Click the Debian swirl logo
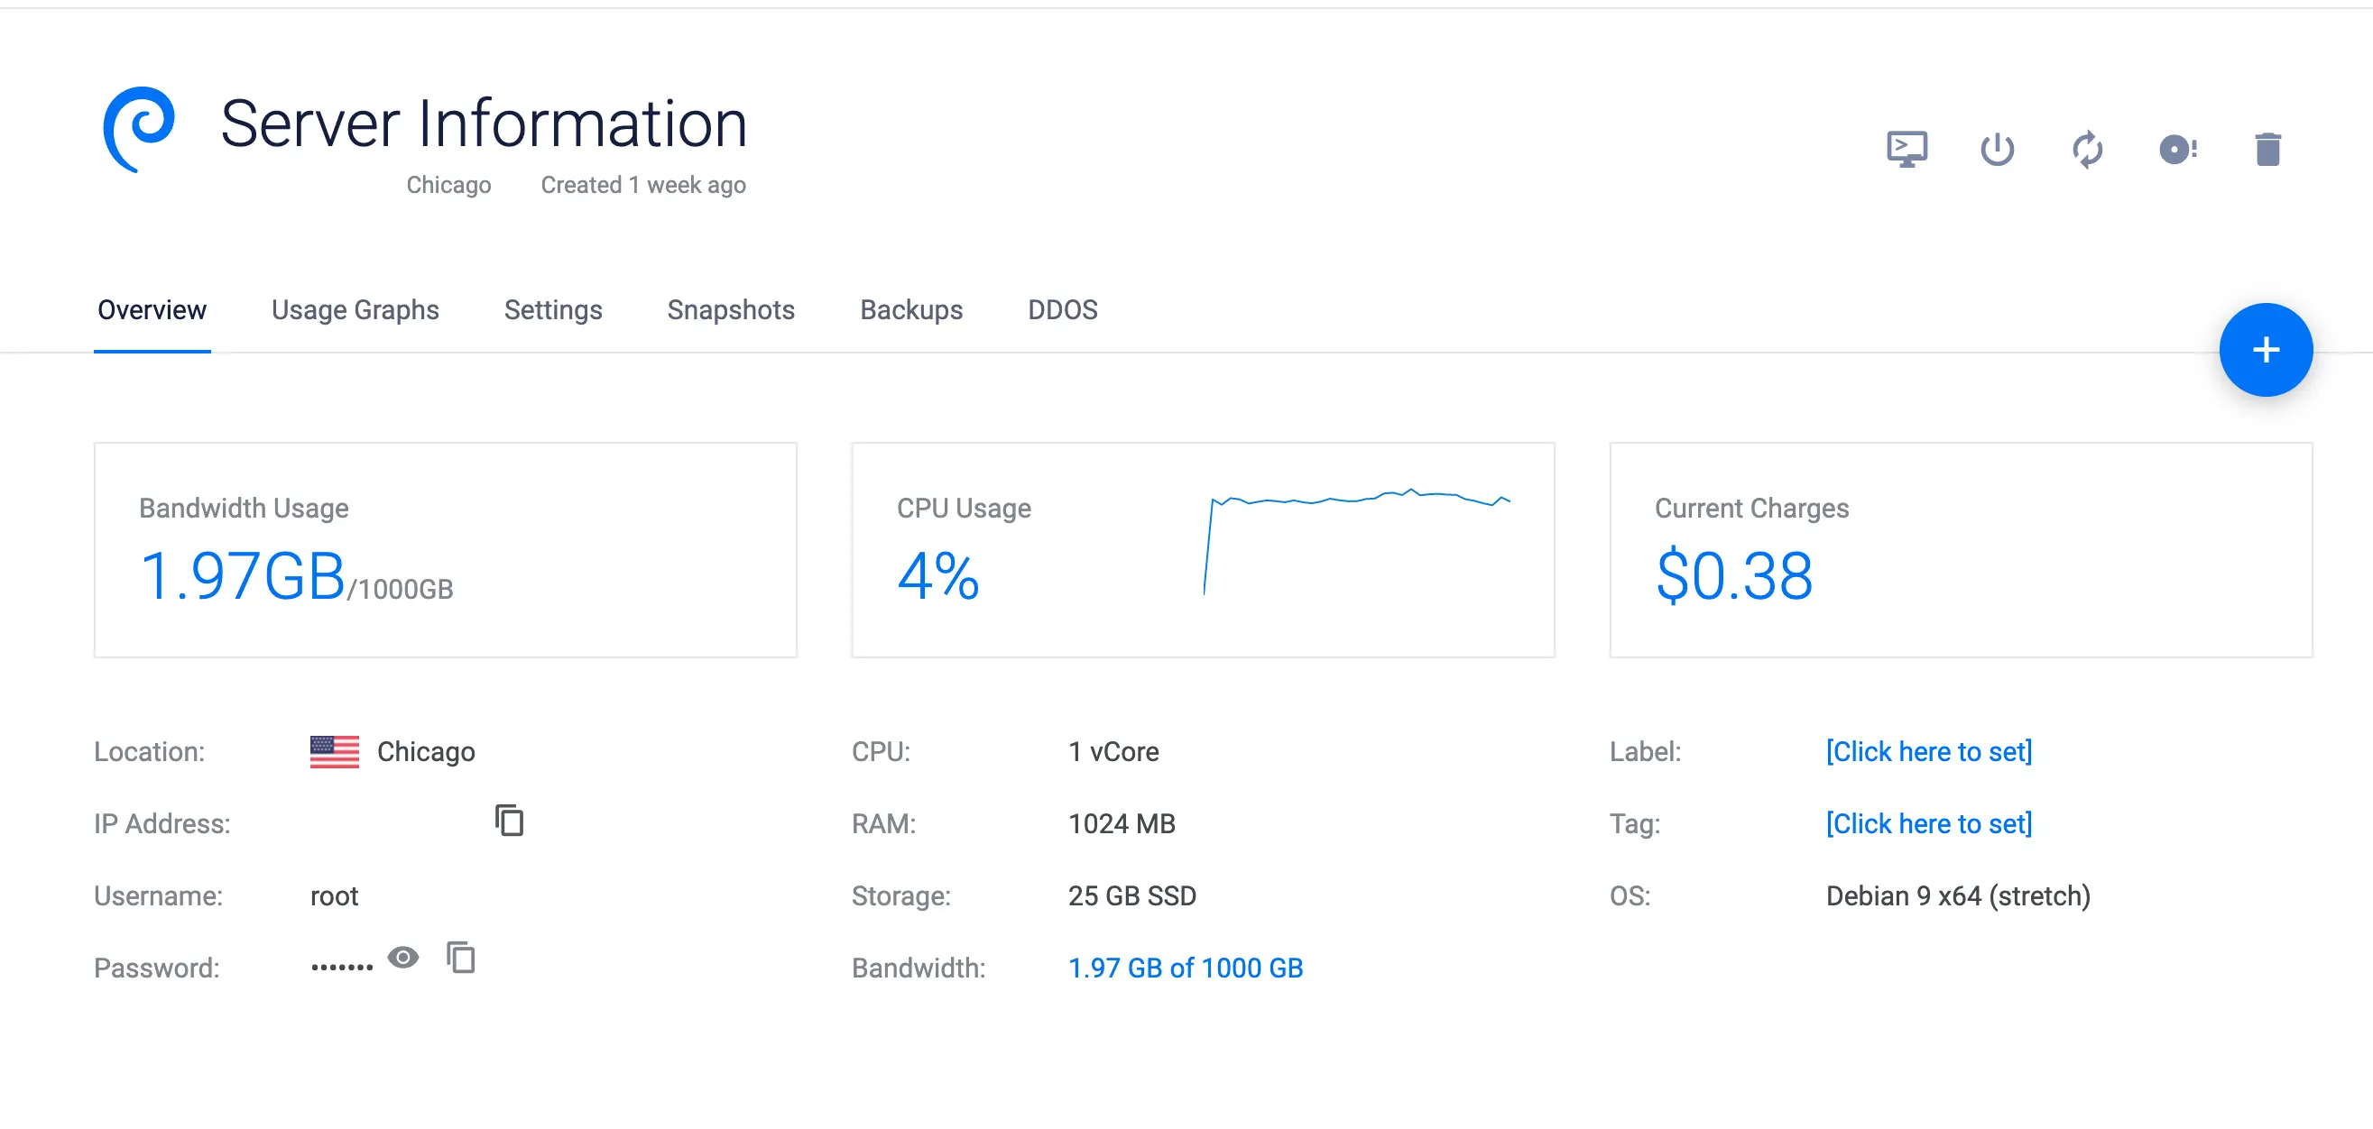The height and width of the screenshot is (1129, 2373). coord(139,129)
